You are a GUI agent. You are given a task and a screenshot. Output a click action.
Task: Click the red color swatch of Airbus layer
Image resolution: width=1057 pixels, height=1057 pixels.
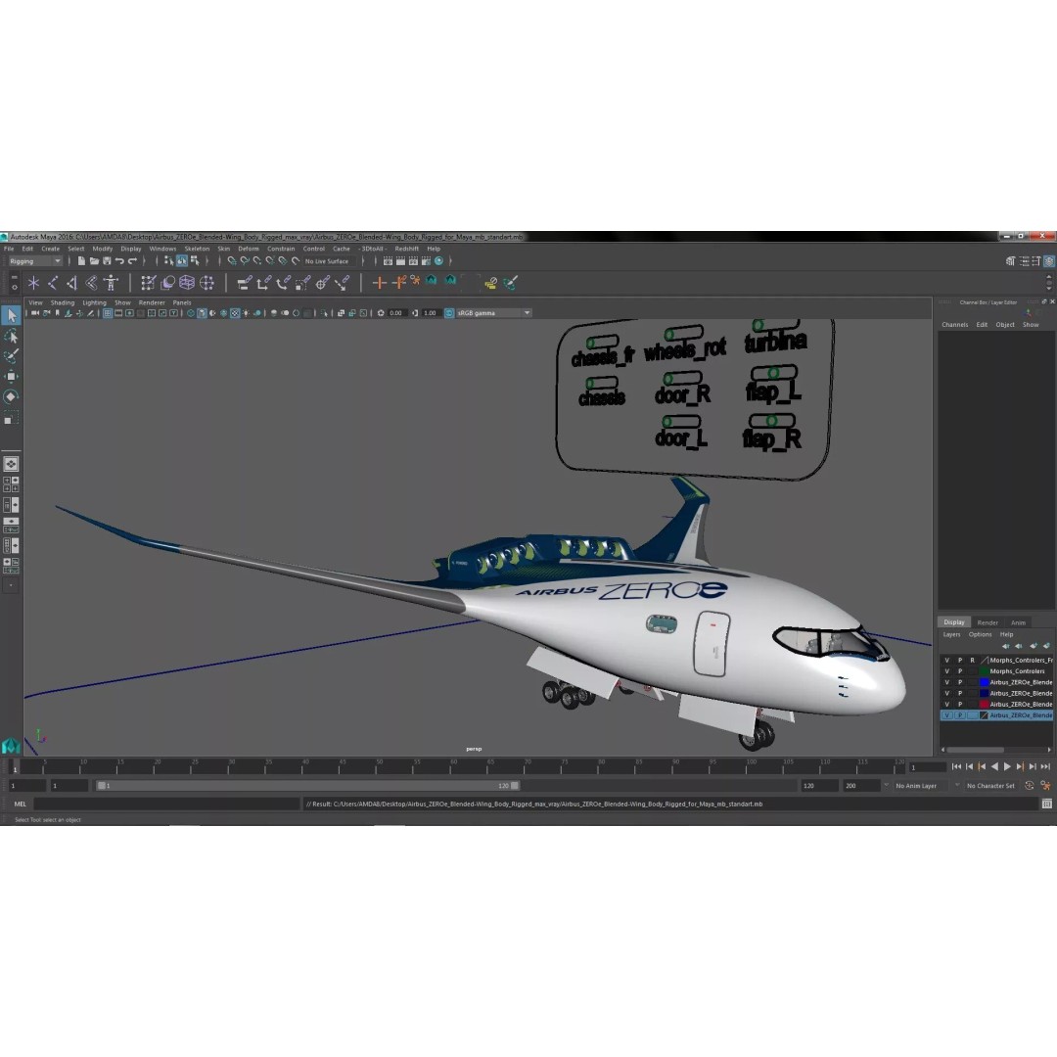click(x=984, y=704)
